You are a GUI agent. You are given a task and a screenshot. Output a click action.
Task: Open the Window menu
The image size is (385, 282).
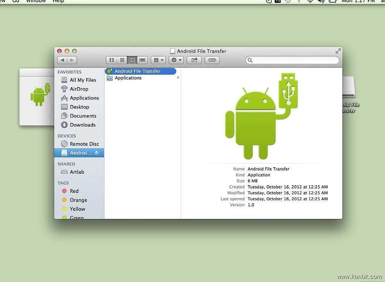pyautogui.click(x=36, y=1)
